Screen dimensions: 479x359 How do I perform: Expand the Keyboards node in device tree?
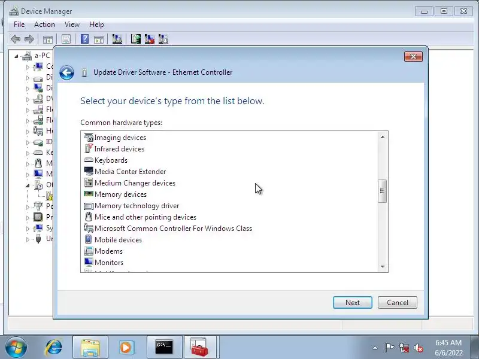pos(28,153)
